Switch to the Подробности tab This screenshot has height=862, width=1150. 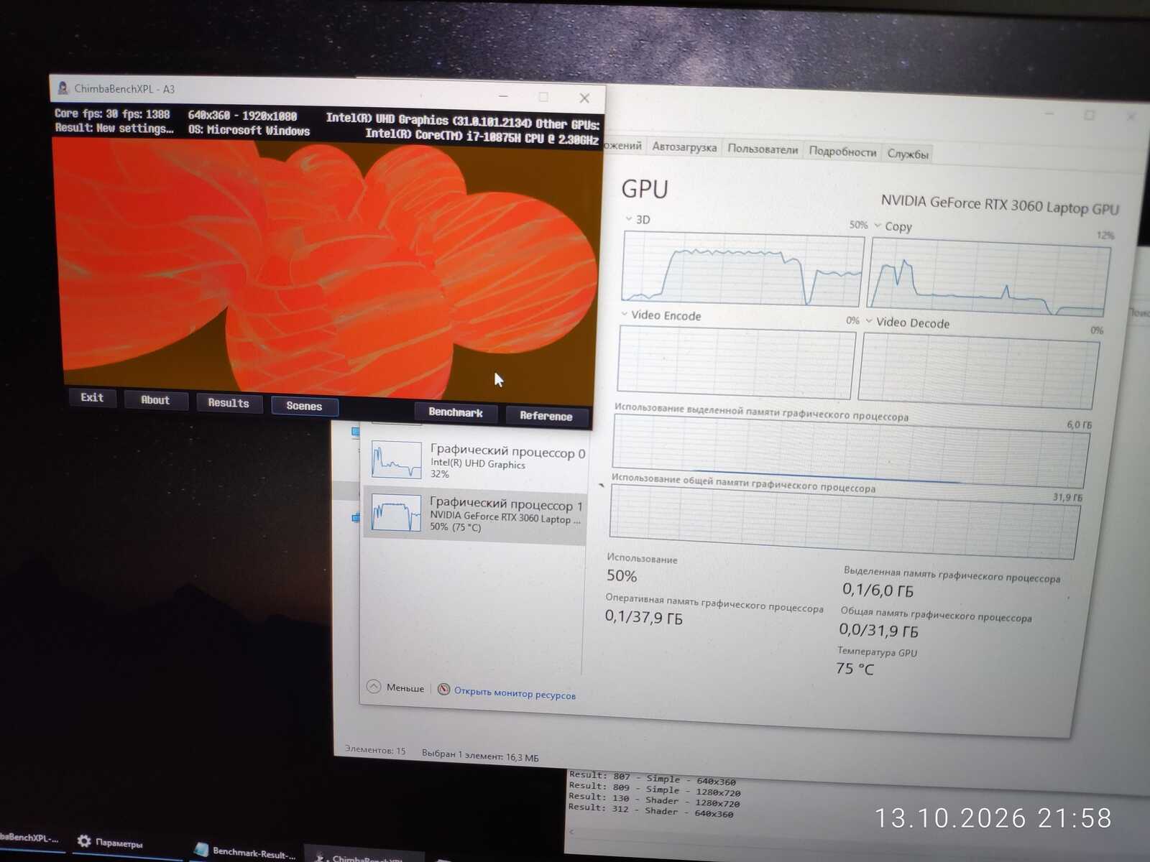tap(842, 152)
